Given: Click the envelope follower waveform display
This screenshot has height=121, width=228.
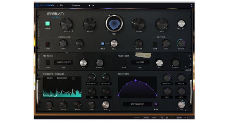Looking at the screenshot, I should (x=62, y=87).
